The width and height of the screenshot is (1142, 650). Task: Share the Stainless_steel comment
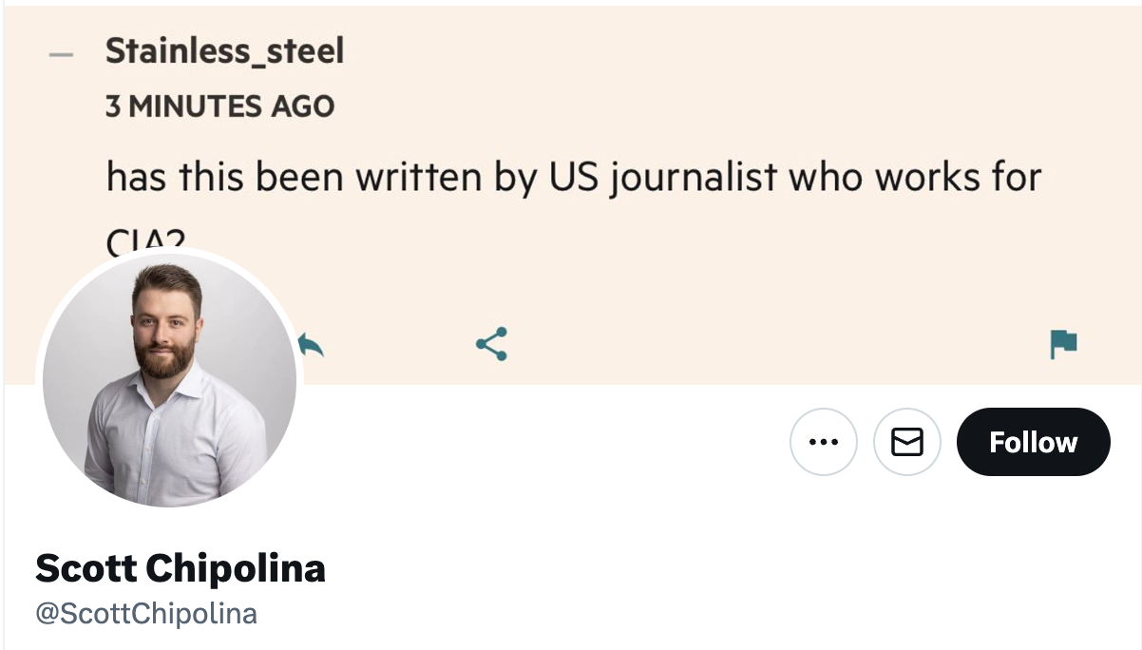(491, 344)
